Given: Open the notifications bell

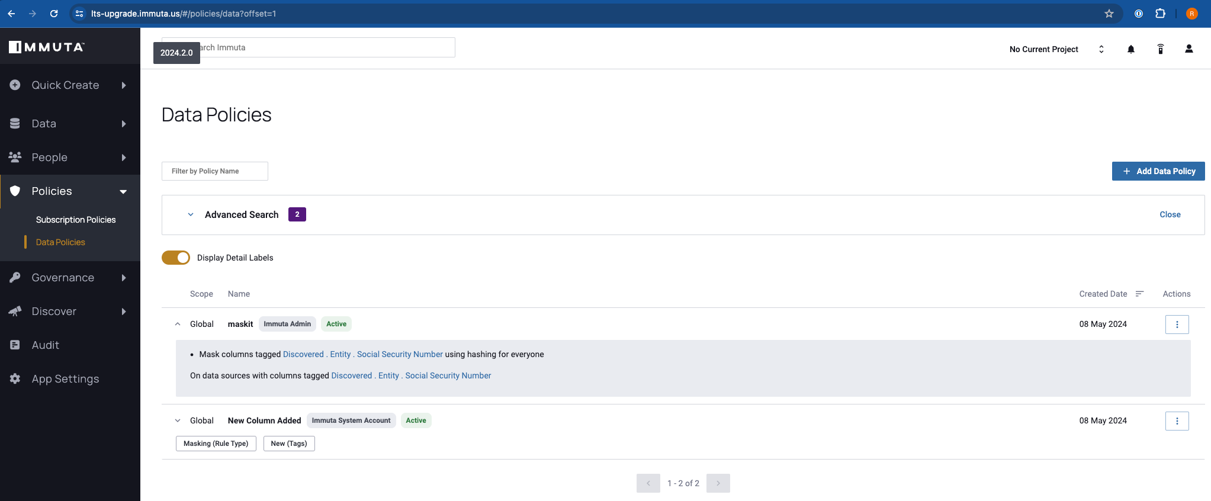Looking at the screenshot, I should [1131, 49].
